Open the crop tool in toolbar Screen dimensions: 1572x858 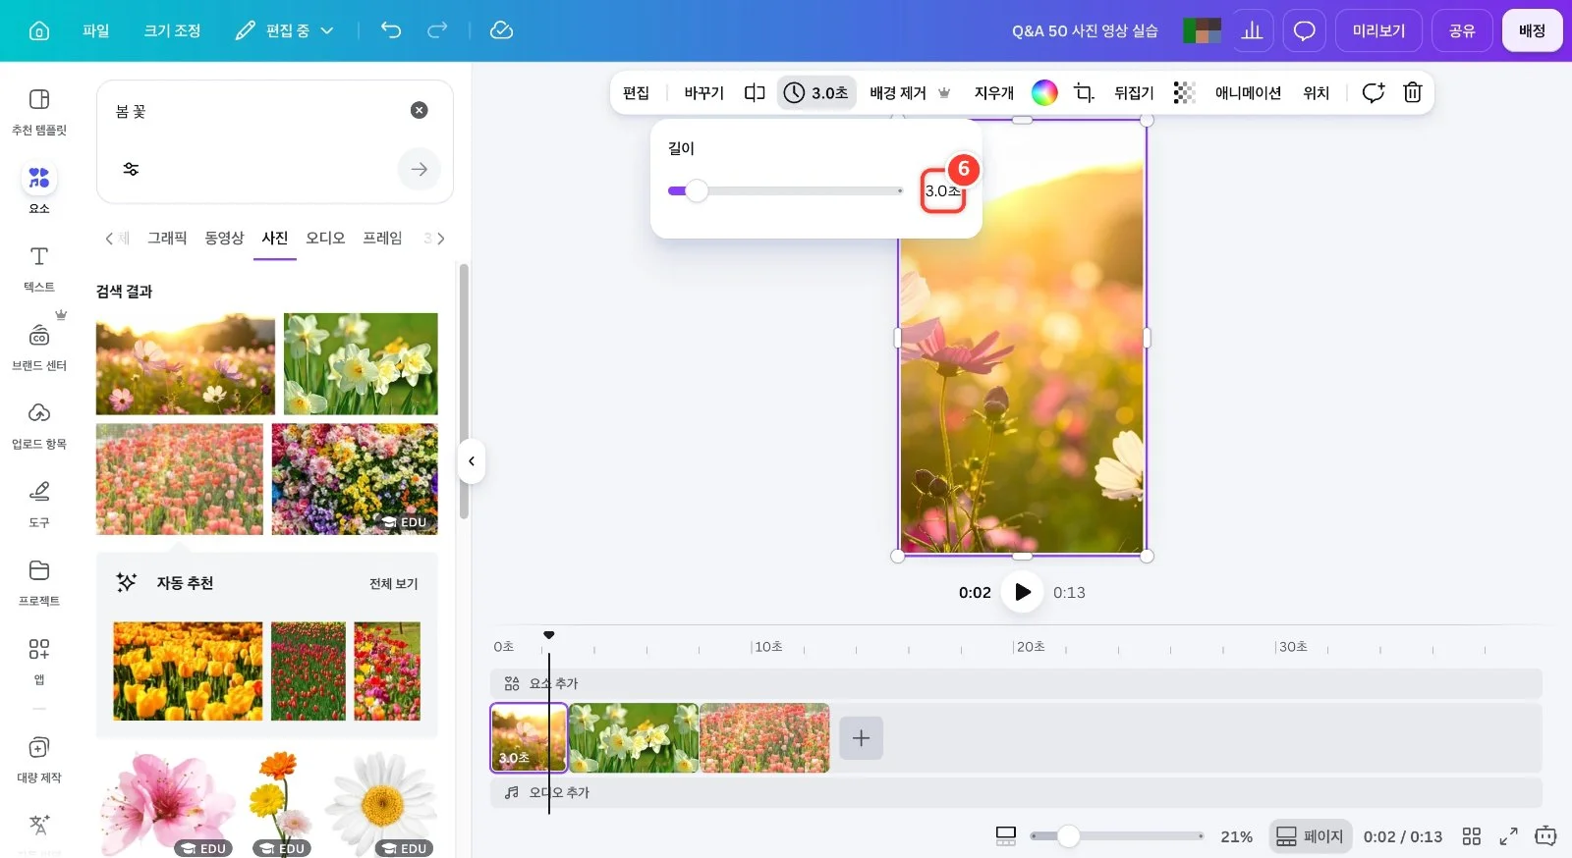1084,92
